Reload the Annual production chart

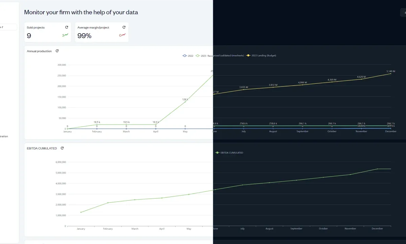57,51
